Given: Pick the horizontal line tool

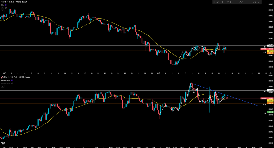Looking at the screenshot, I should (x=236, y=2).
